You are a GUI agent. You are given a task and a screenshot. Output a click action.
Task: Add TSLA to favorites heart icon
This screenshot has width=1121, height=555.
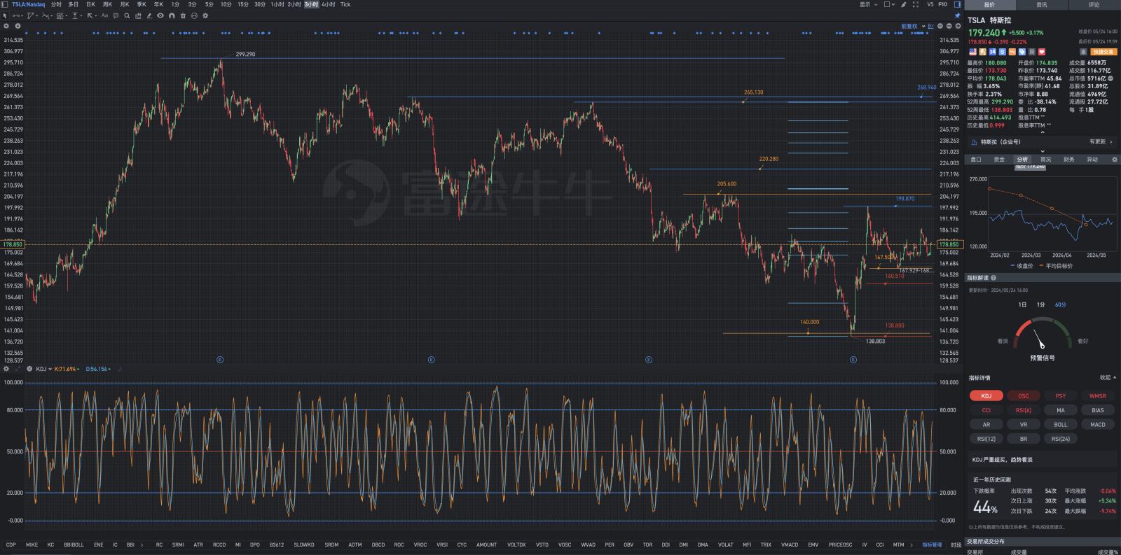point(1041,52)
